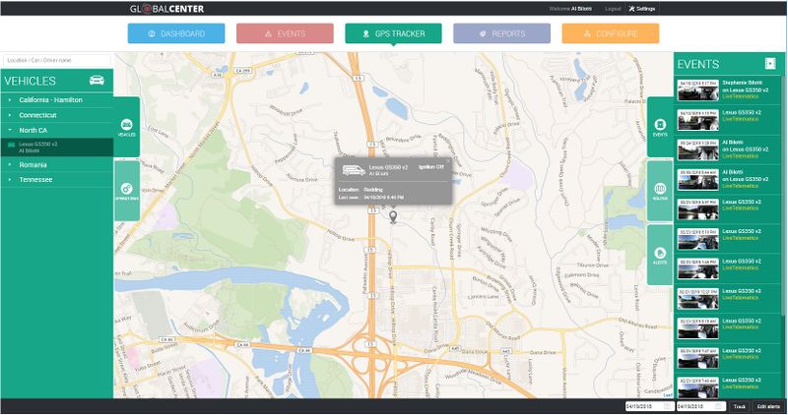
Task: Open the Routes side tab icon
Action: click(660, 191)
